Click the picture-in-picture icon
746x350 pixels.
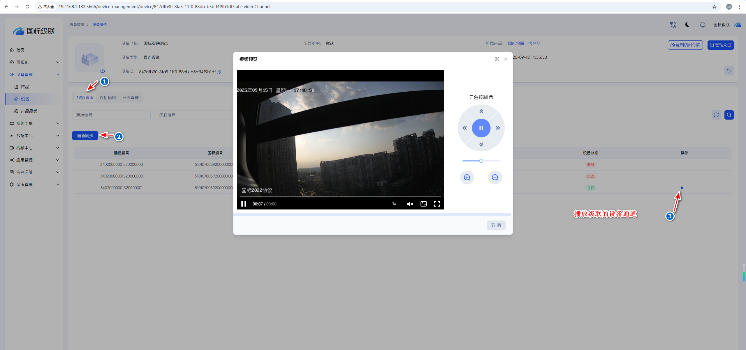tap(423, 204)
